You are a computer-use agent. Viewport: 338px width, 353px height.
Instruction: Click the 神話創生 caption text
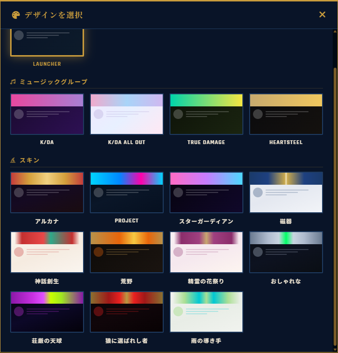coord(47,281)
